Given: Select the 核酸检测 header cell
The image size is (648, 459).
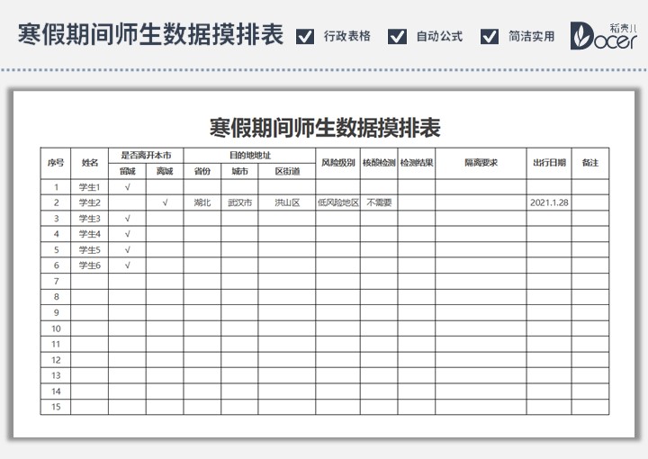Looking at the screenshot, I should (379, 163).
